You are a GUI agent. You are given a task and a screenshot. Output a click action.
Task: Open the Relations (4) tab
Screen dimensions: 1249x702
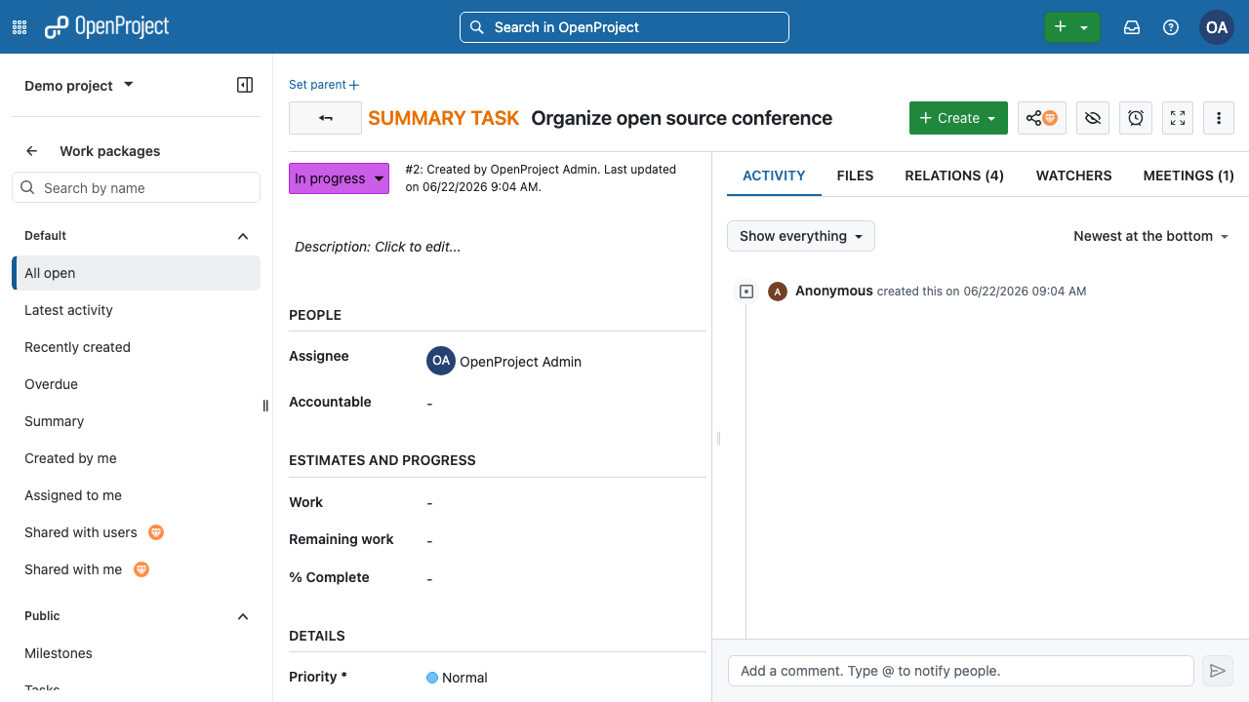pyautogui.click(x=954, y=175)
